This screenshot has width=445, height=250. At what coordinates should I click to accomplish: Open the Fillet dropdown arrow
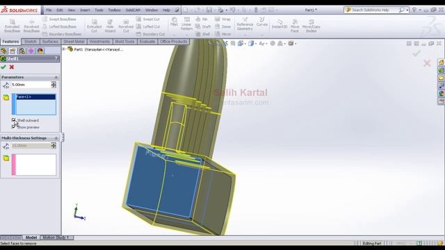pyautogui.click(x=175, y=35)
